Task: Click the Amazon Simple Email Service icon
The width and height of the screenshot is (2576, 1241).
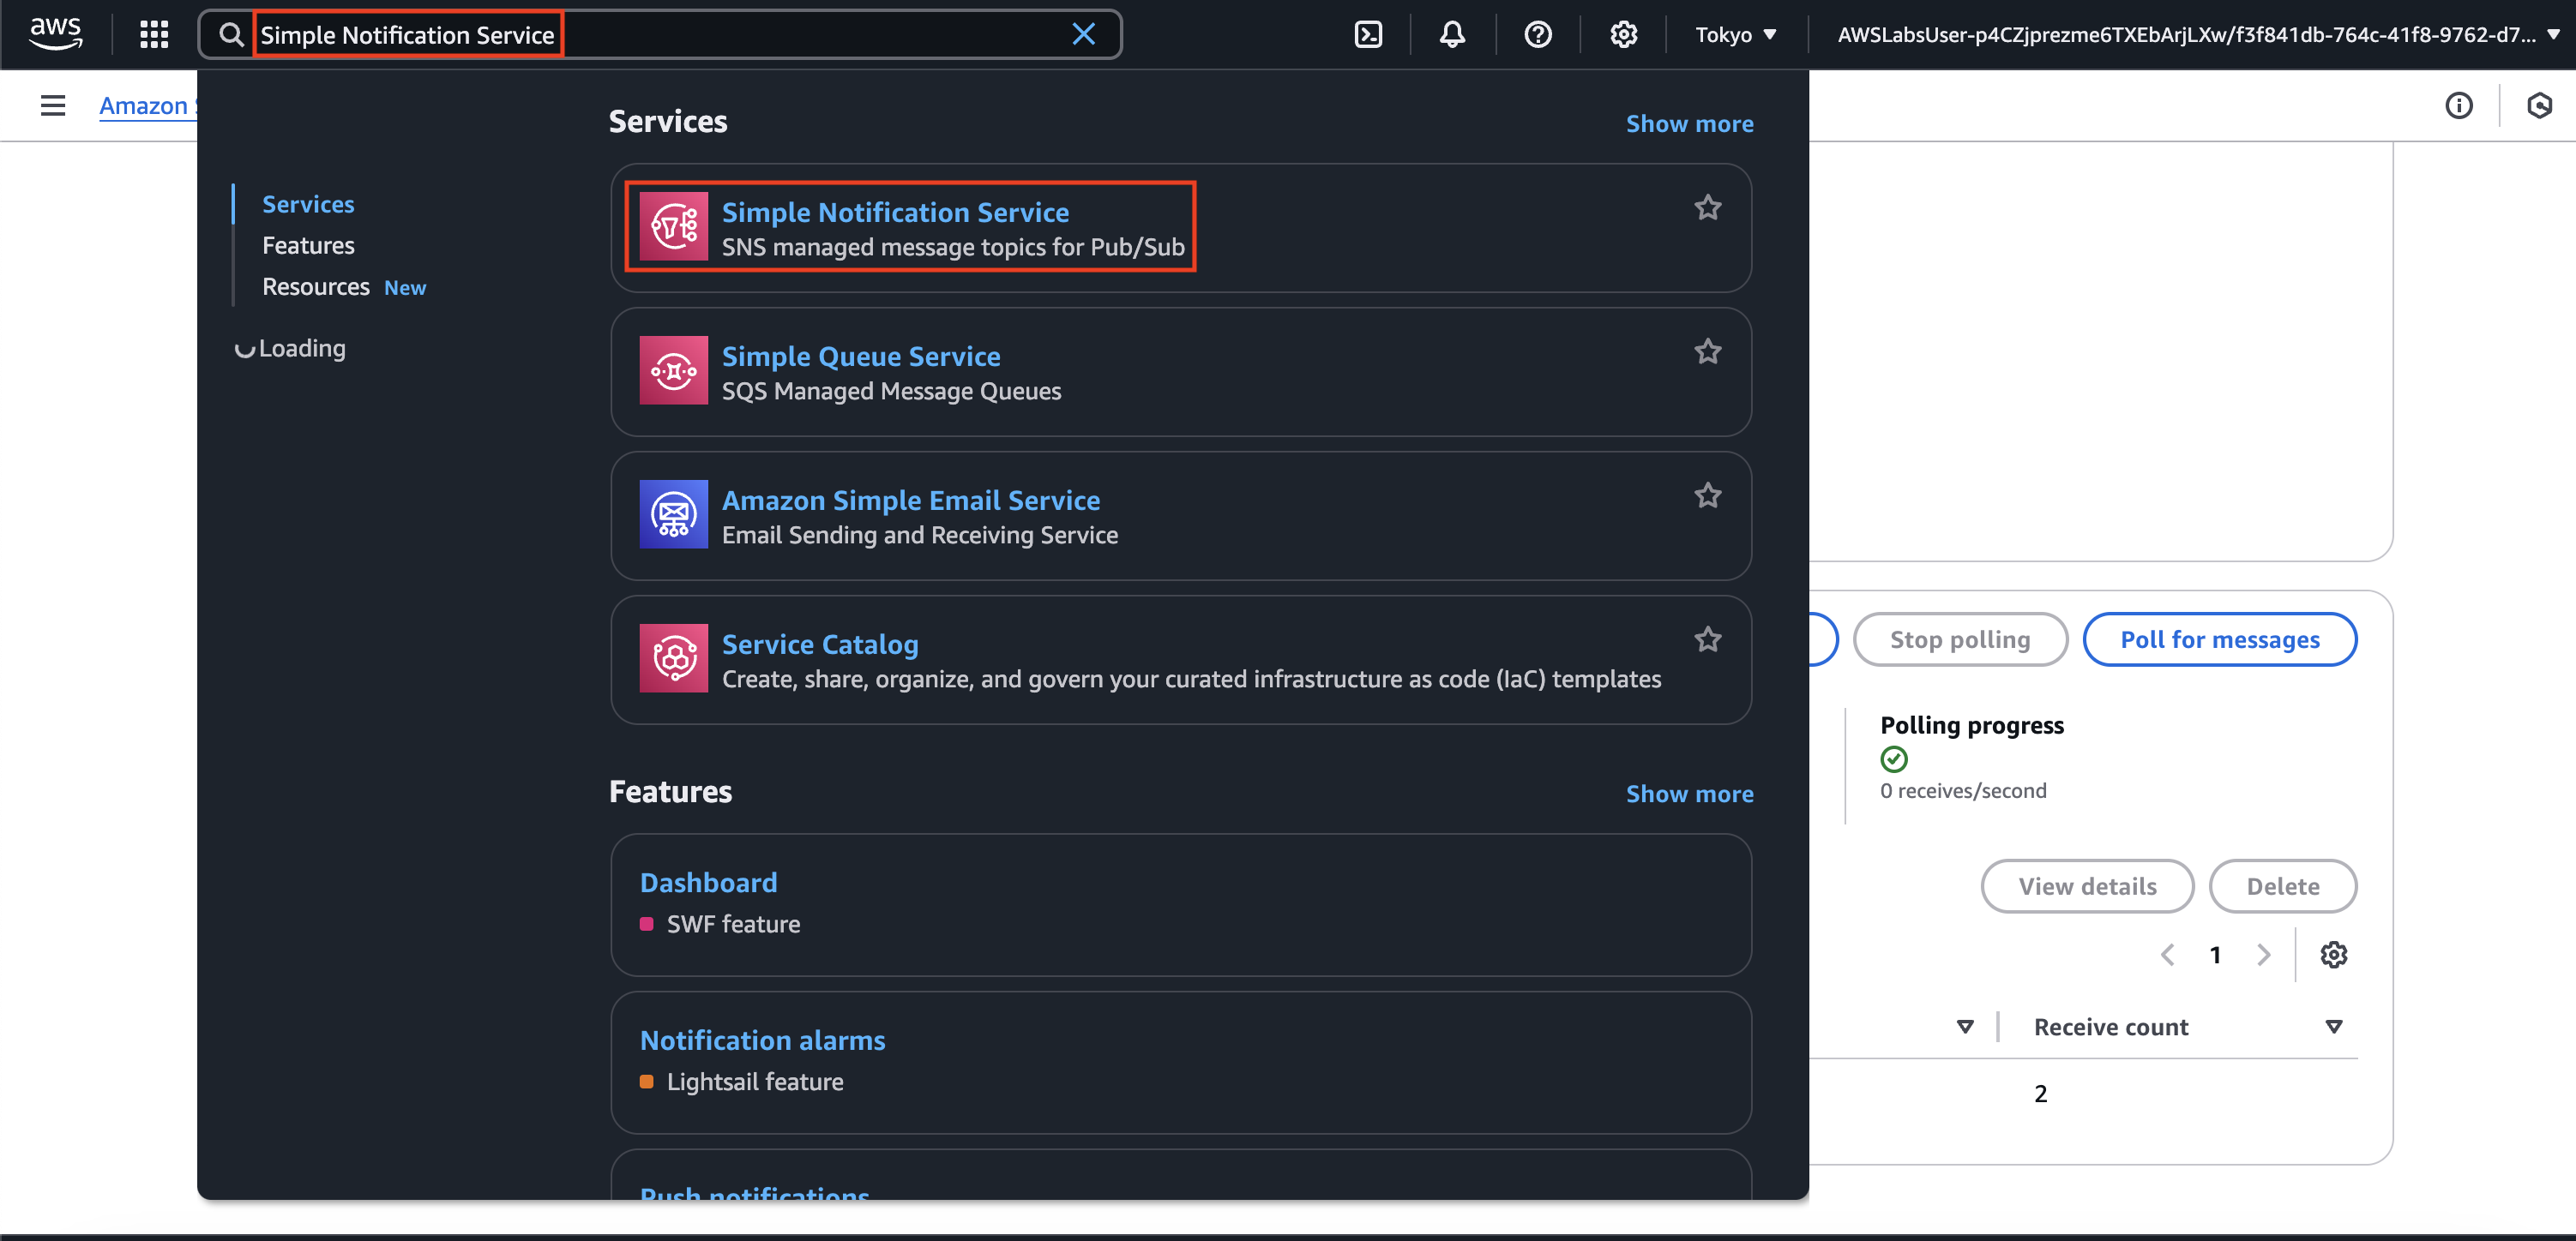Action: coord(673,514)
